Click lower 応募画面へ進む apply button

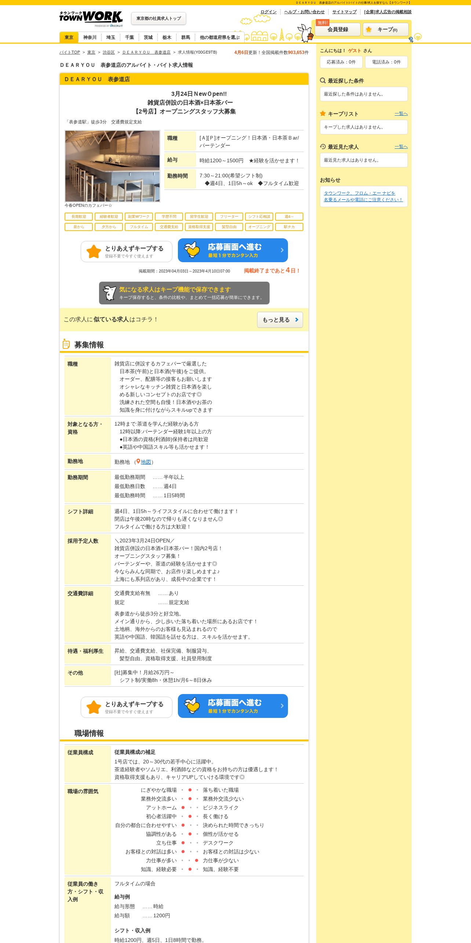pyautogui.click(x=233, y=706)
